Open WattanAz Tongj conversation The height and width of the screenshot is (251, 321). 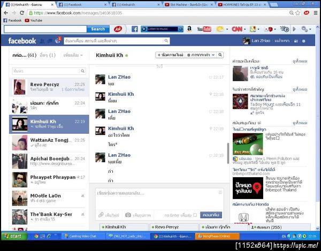coord(49,143)
